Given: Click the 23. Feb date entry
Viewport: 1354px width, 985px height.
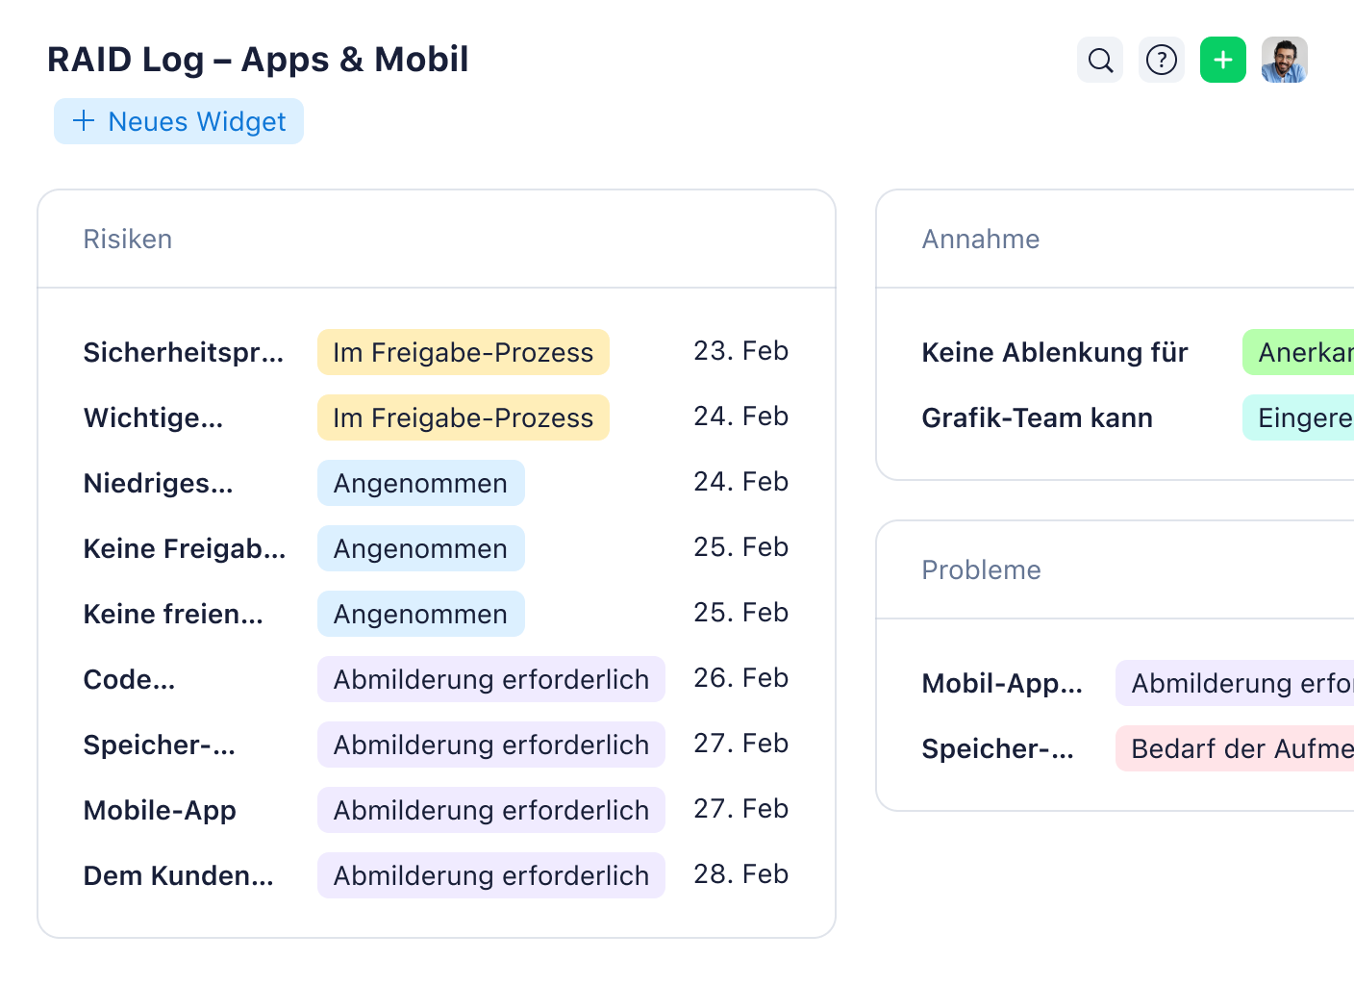Looking at the screenshot, I should pyautogui.click(x=741, y=351).
